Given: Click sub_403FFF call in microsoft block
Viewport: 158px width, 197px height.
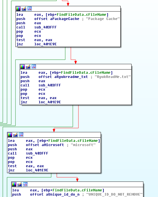Looking at the screenshot, I should 37,153.
